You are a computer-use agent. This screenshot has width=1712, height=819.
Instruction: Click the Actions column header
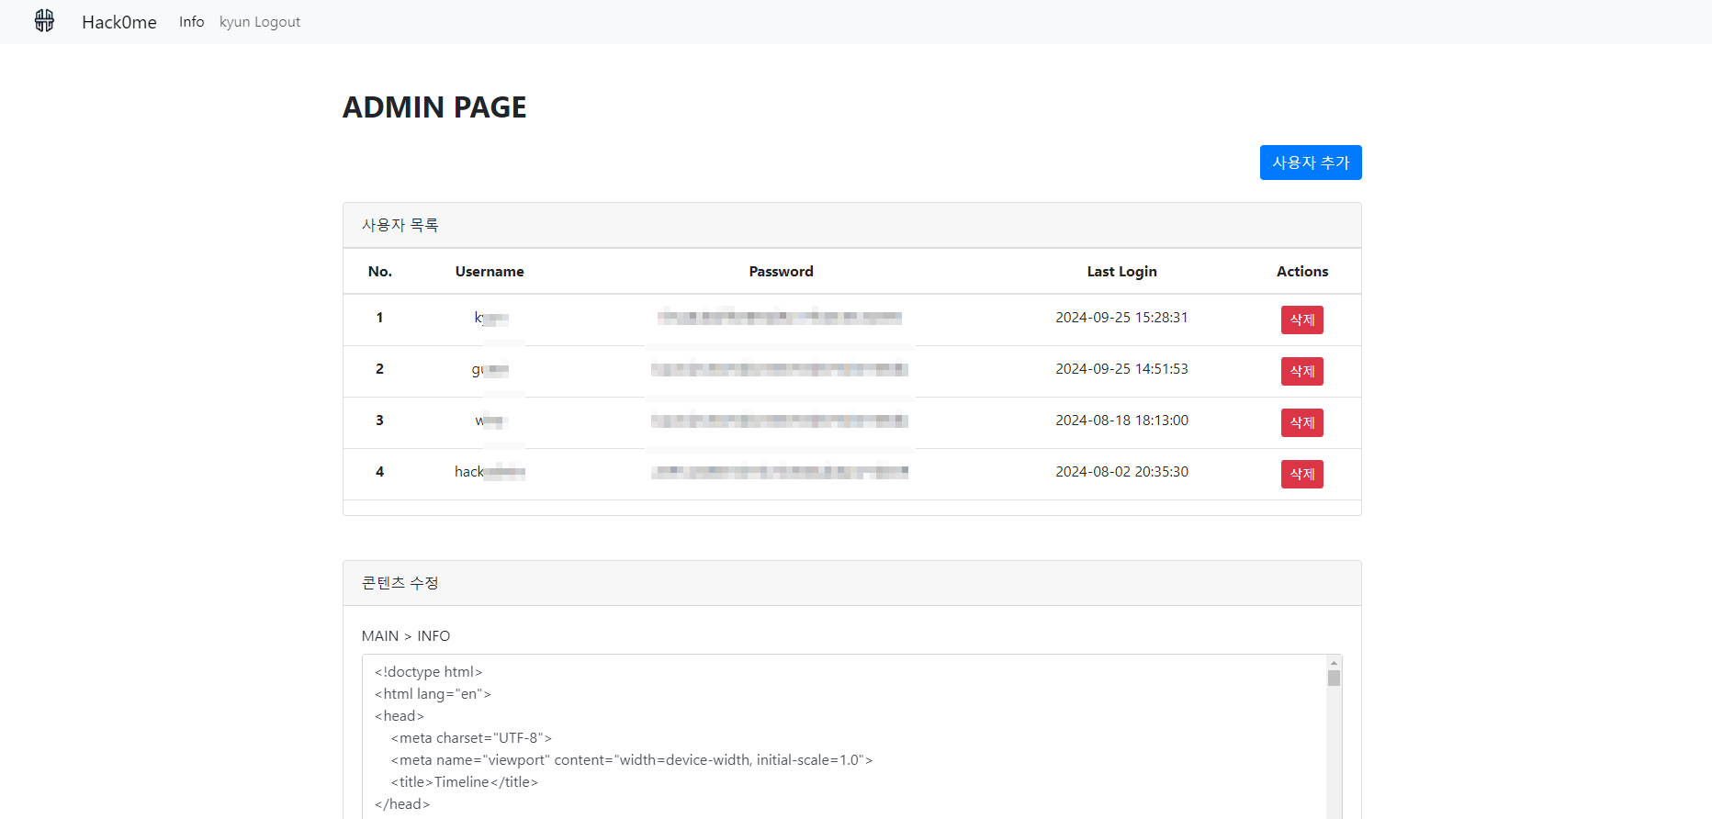coord(1301,272)
